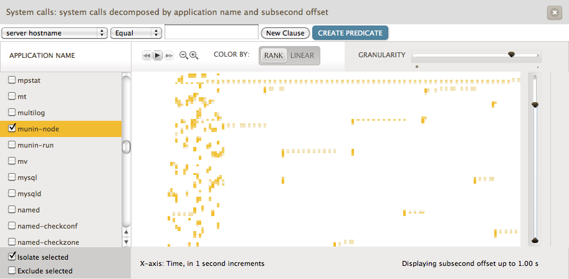Click the fast-forward playback button

(169, 55)
